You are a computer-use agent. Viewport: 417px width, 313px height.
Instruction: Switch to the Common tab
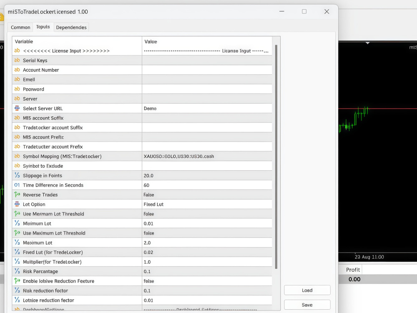point(20,27)
